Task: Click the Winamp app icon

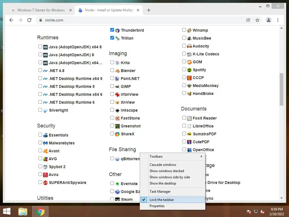Action: (x=189, y=31)
